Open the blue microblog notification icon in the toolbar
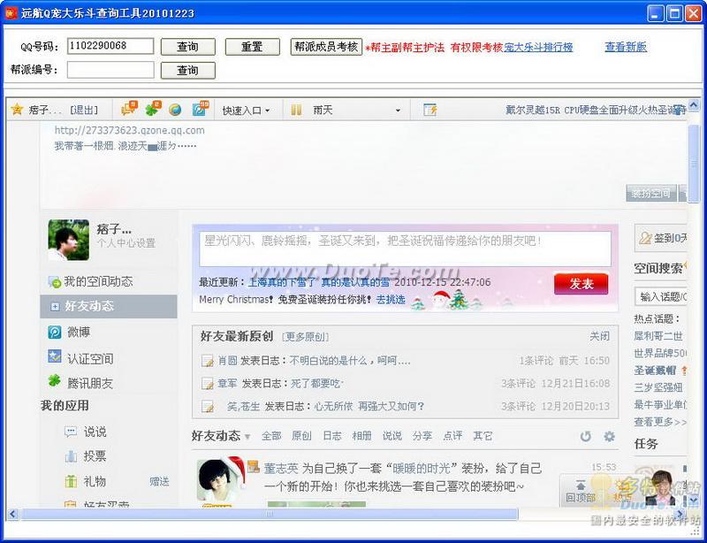The height and width of the screenshot is (543, 707). pyautogui.click(x=201, y=108)
